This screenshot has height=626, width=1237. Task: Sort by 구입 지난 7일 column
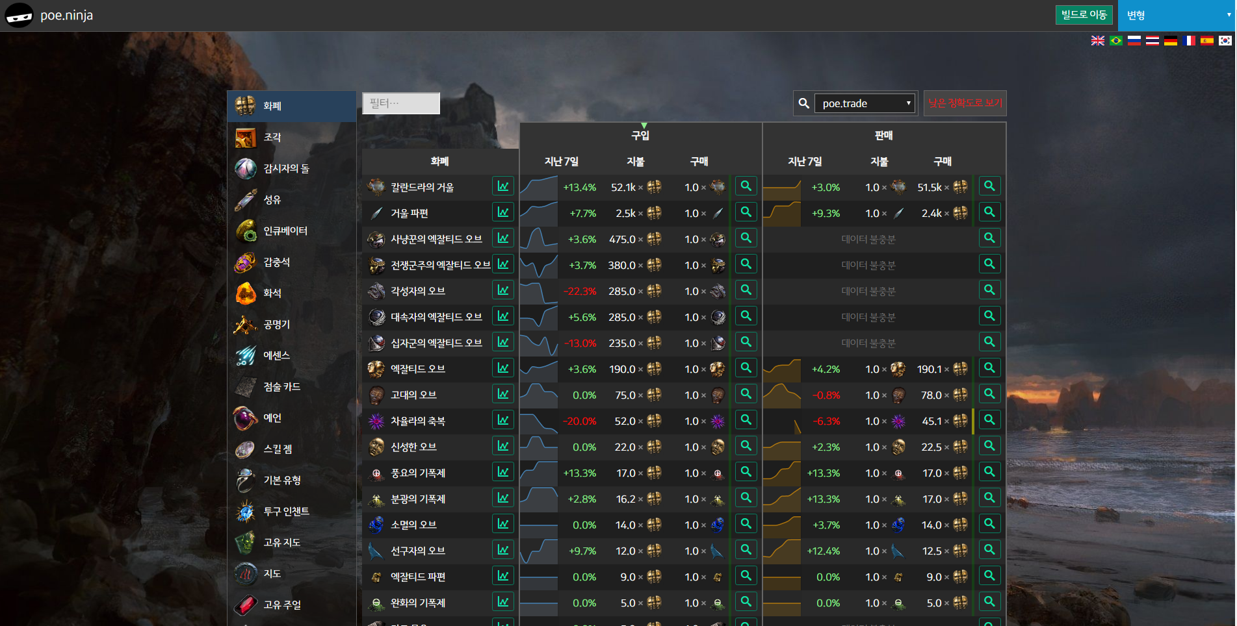[561, 161]
